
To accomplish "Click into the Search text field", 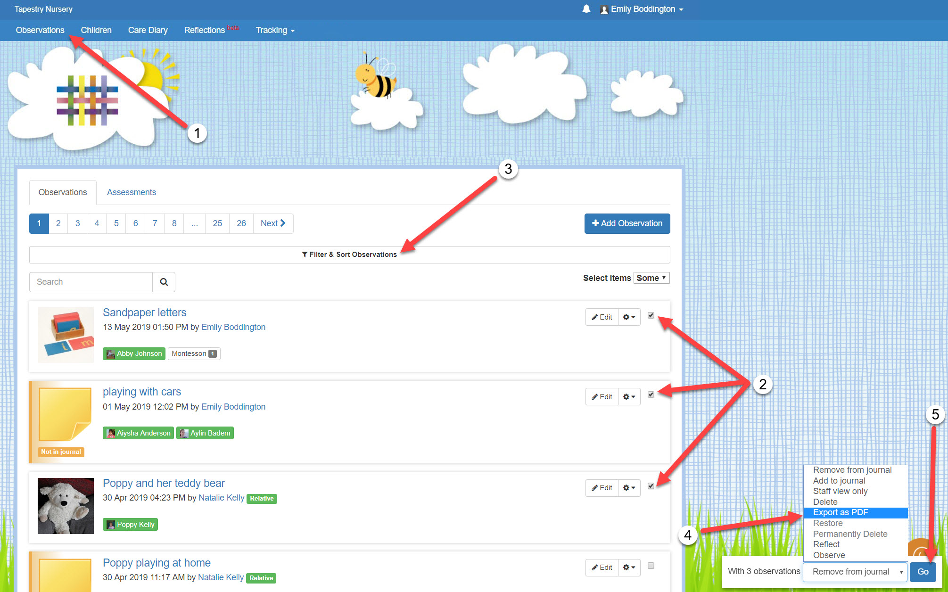I will click(91, 282).
